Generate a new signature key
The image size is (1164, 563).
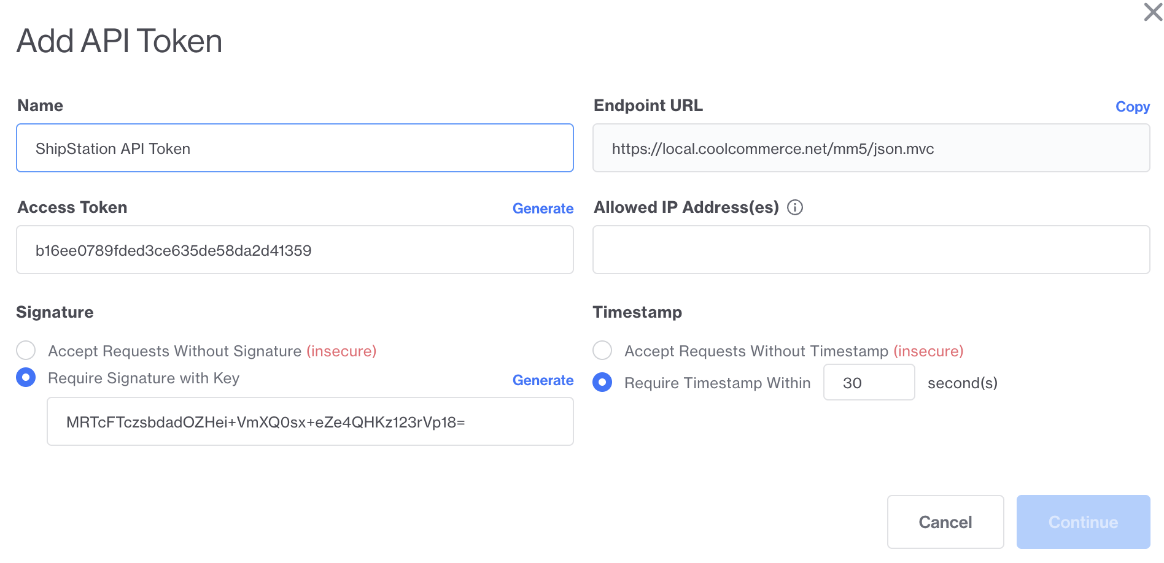pyautogui.click(x=543, y=380)
